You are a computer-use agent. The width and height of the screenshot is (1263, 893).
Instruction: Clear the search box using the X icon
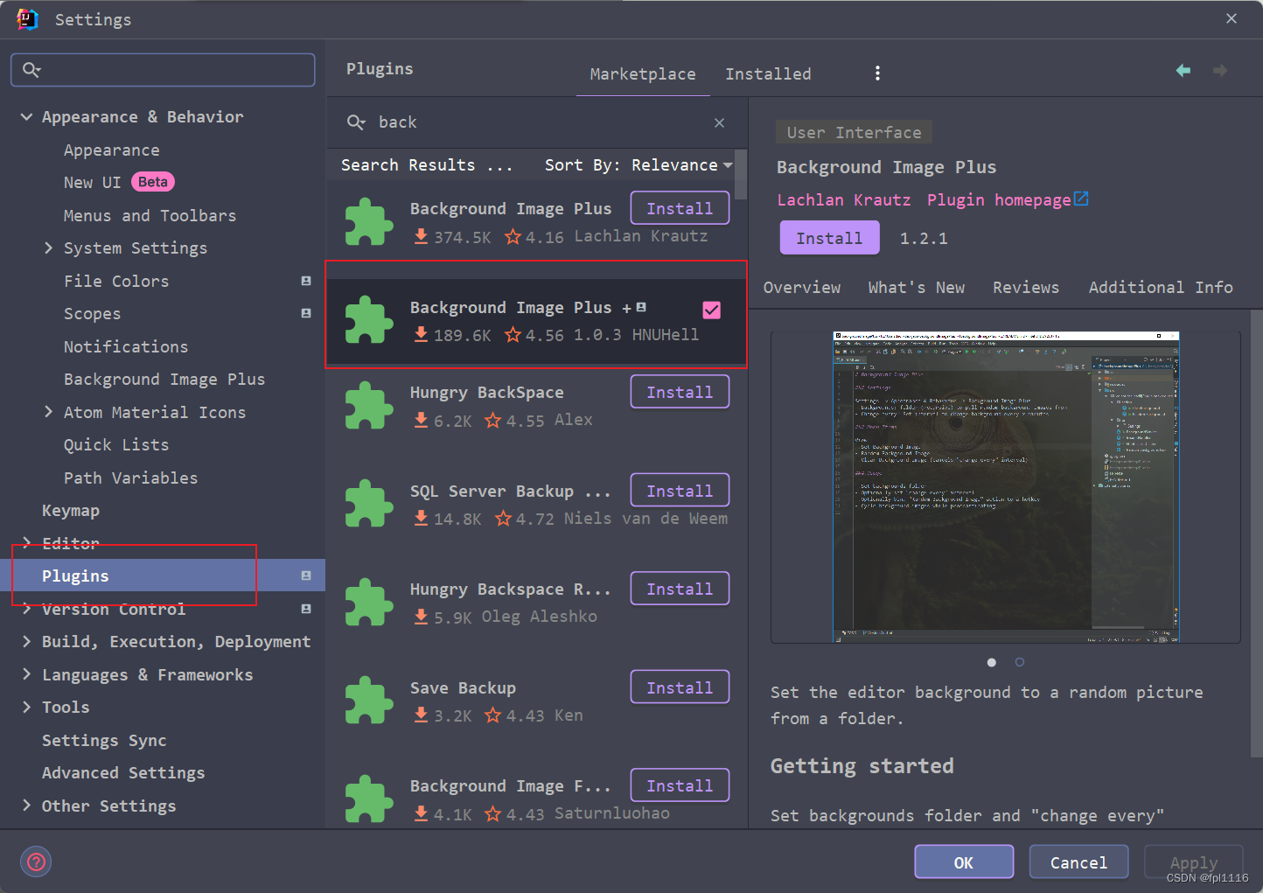[719, 122]
